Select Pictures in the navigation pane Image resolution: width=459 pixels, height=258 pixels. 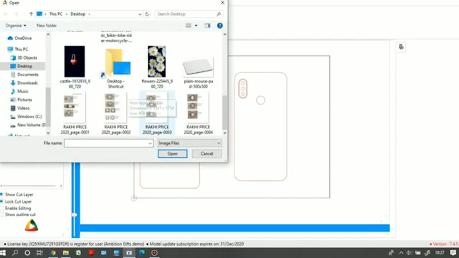click(24, 100)
